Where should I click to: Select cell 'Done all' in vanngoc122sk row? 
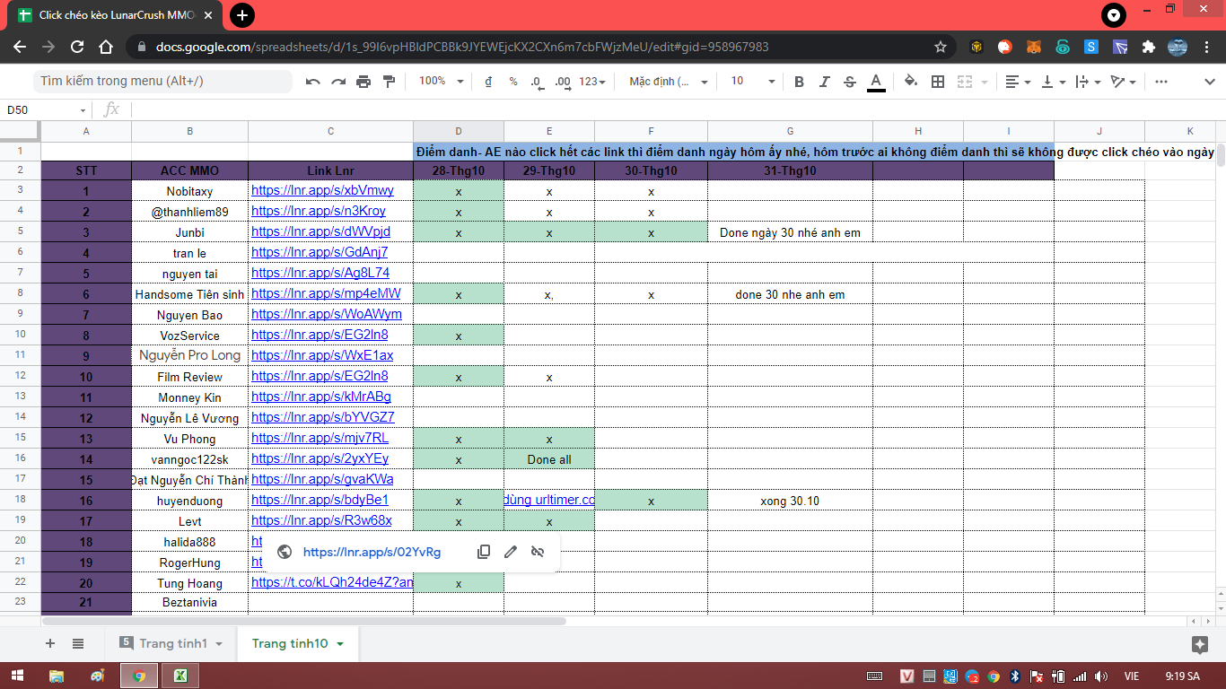[x=549, y=459]
